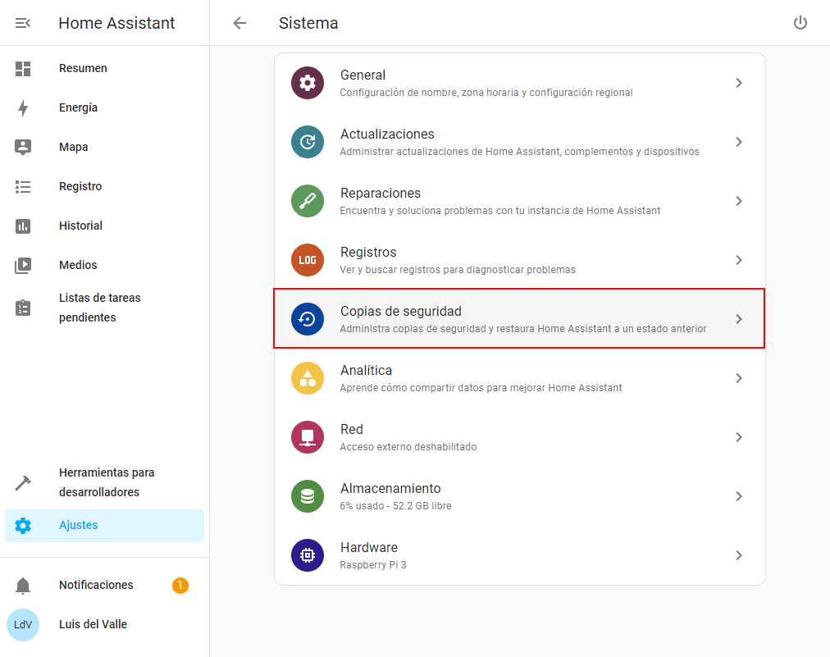Image resolution: width=830 pixels, height=657 pixels.
Task: Click the Reparaciones wrench circle icon
Action: pyautogui.click(x=308, y=201)
